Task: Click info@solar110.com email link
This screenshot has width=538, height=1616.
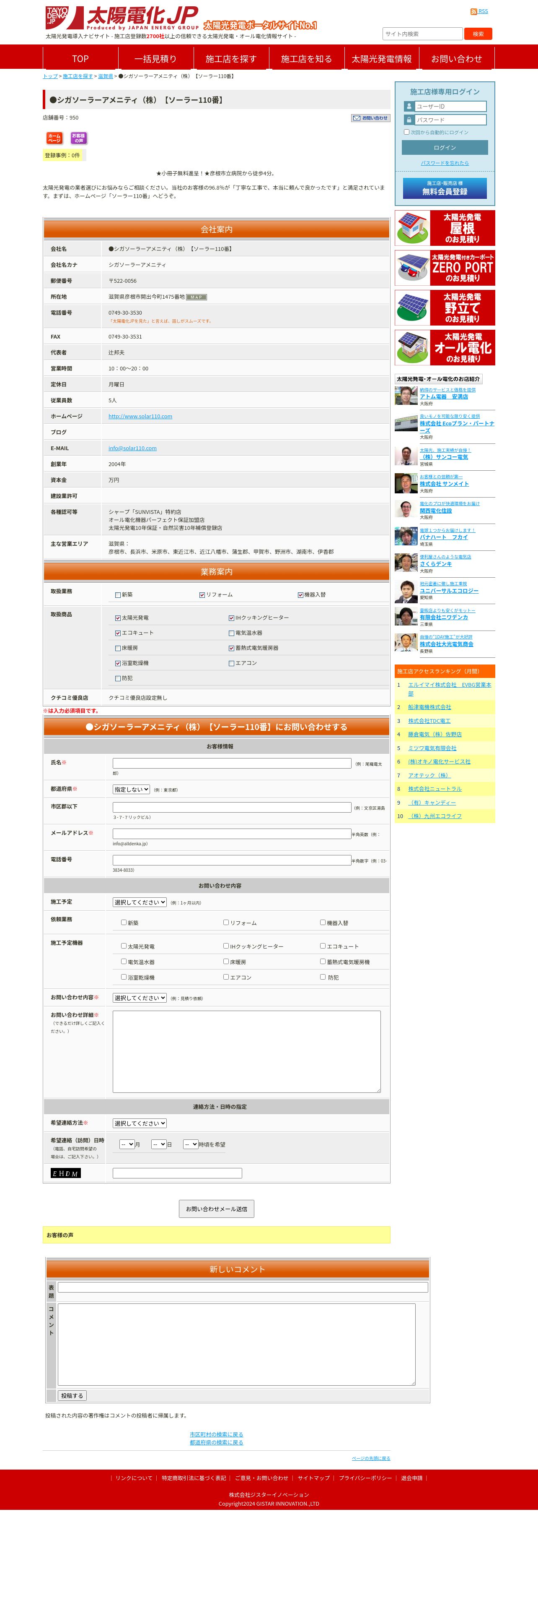Action: tap(132, 448)
